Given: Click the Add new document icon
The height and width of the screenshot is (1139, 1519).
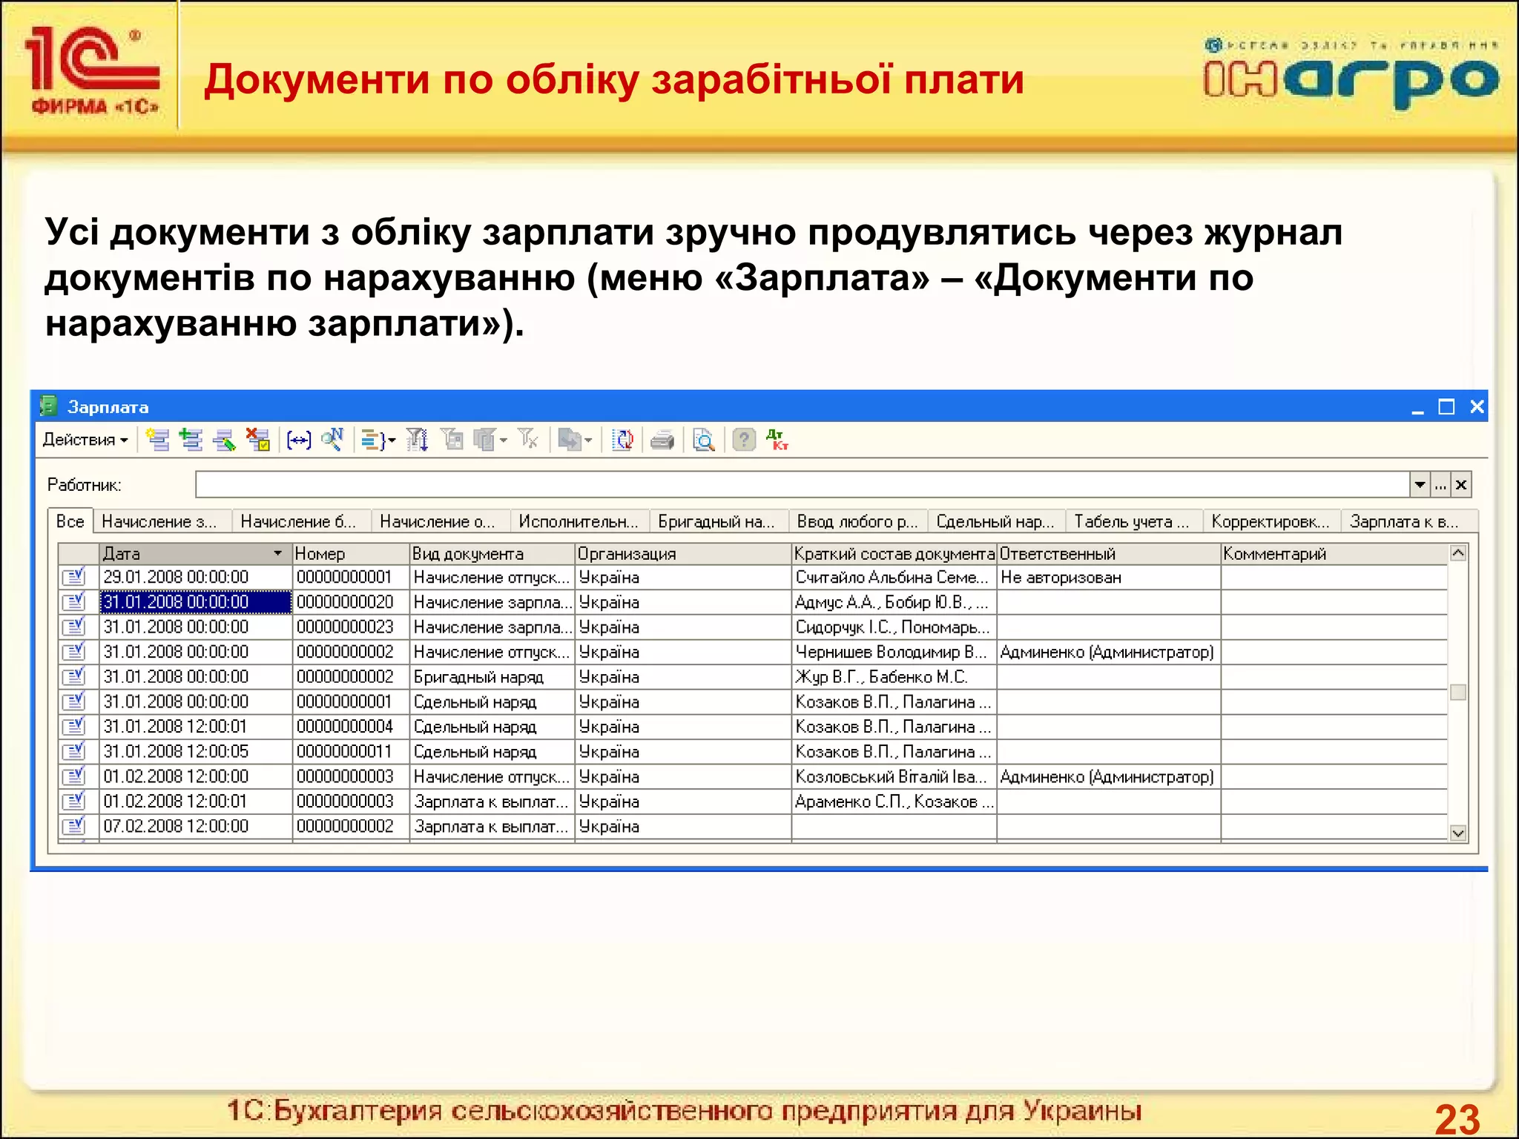Looking at the screenshot, I should tap(157, 440).
